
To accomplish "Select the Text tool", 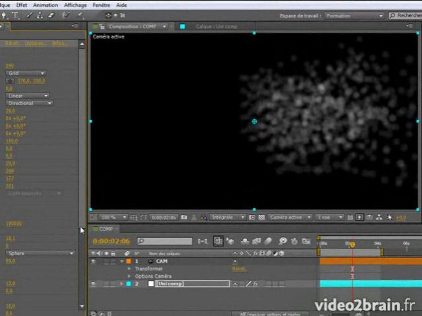I will [15, 15].
